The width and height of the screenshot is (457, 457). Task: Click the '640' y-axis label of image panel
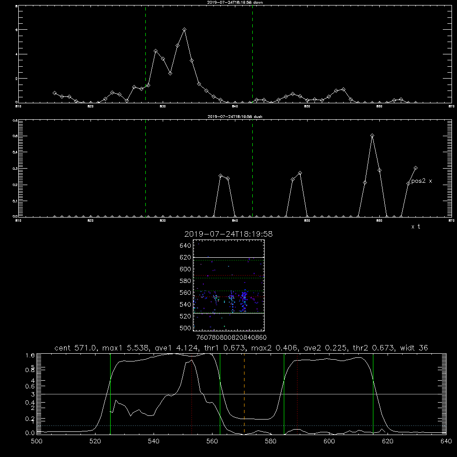coord(186,245)
